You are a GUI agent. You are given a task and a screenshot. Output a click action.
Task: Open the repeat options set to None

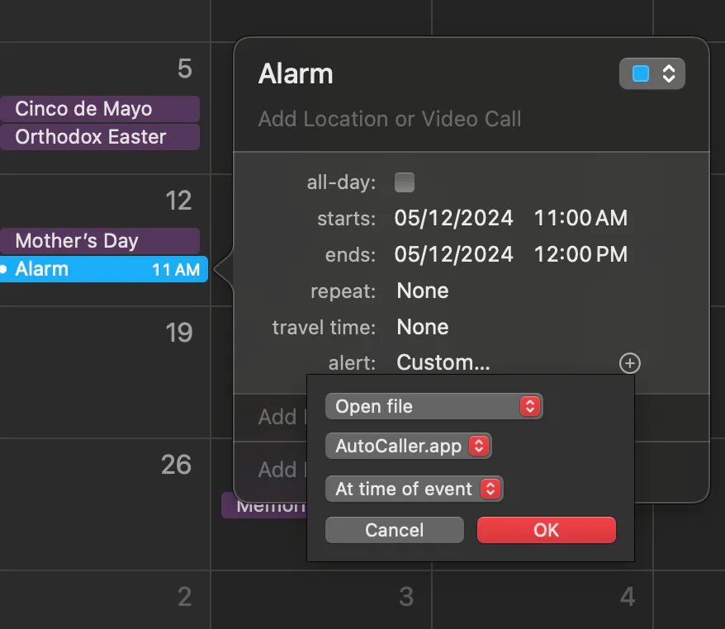click(422, 291)
